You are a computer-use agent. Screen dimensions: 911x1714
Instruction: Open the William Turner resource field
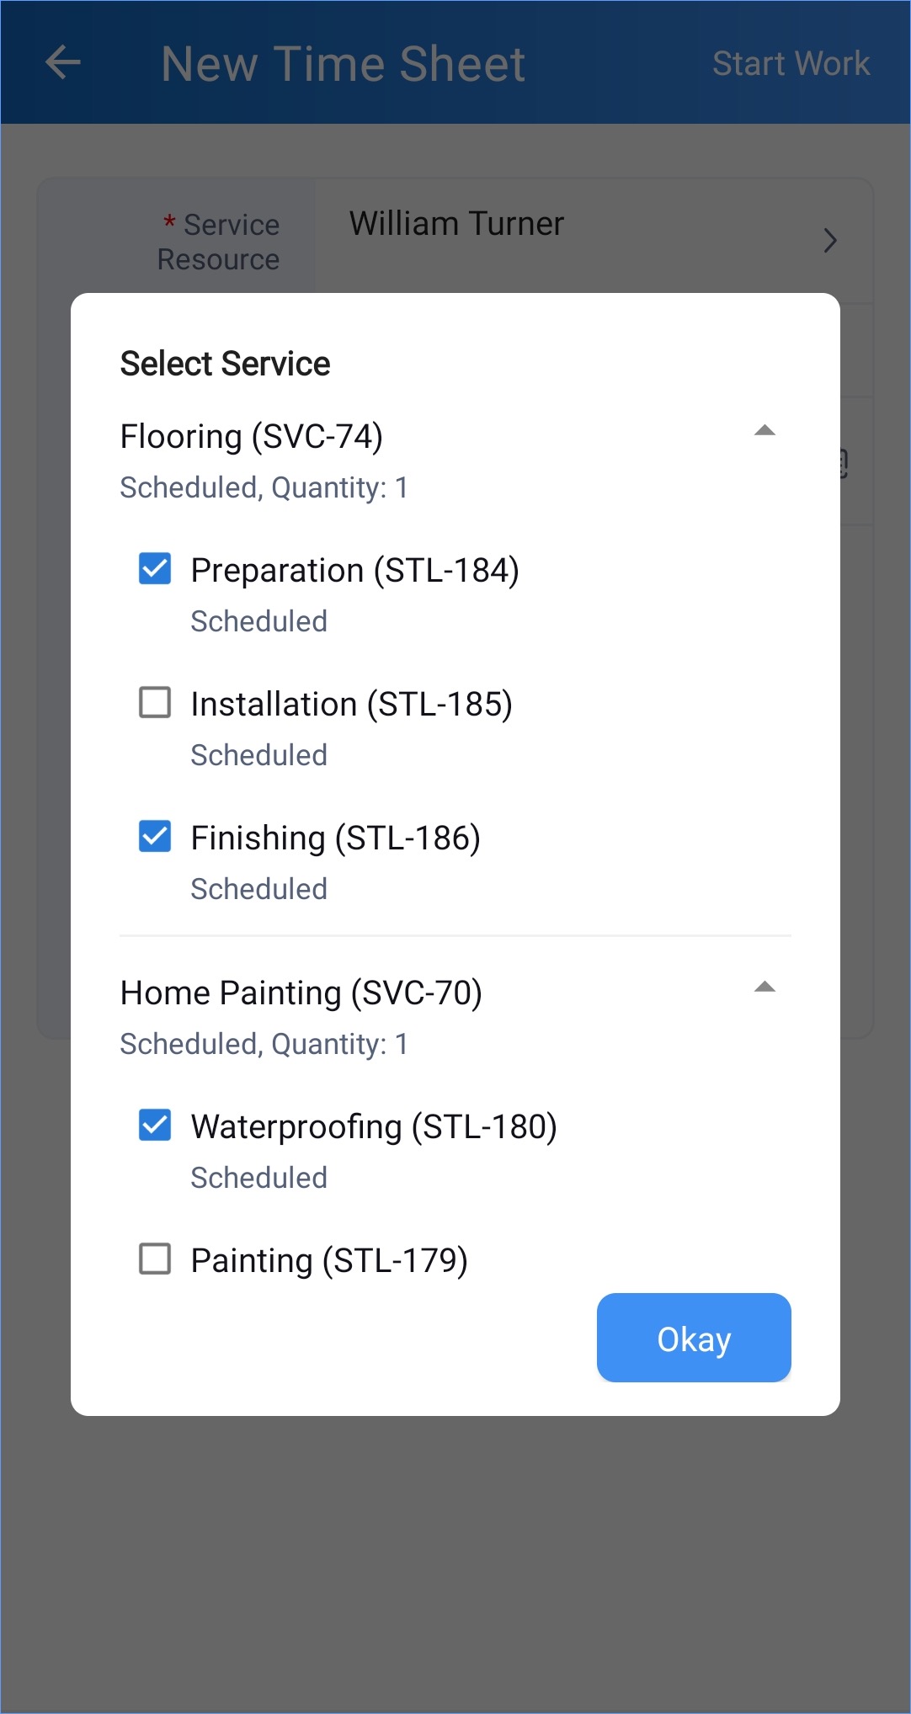pyautogui.click(x=594, y=240)
